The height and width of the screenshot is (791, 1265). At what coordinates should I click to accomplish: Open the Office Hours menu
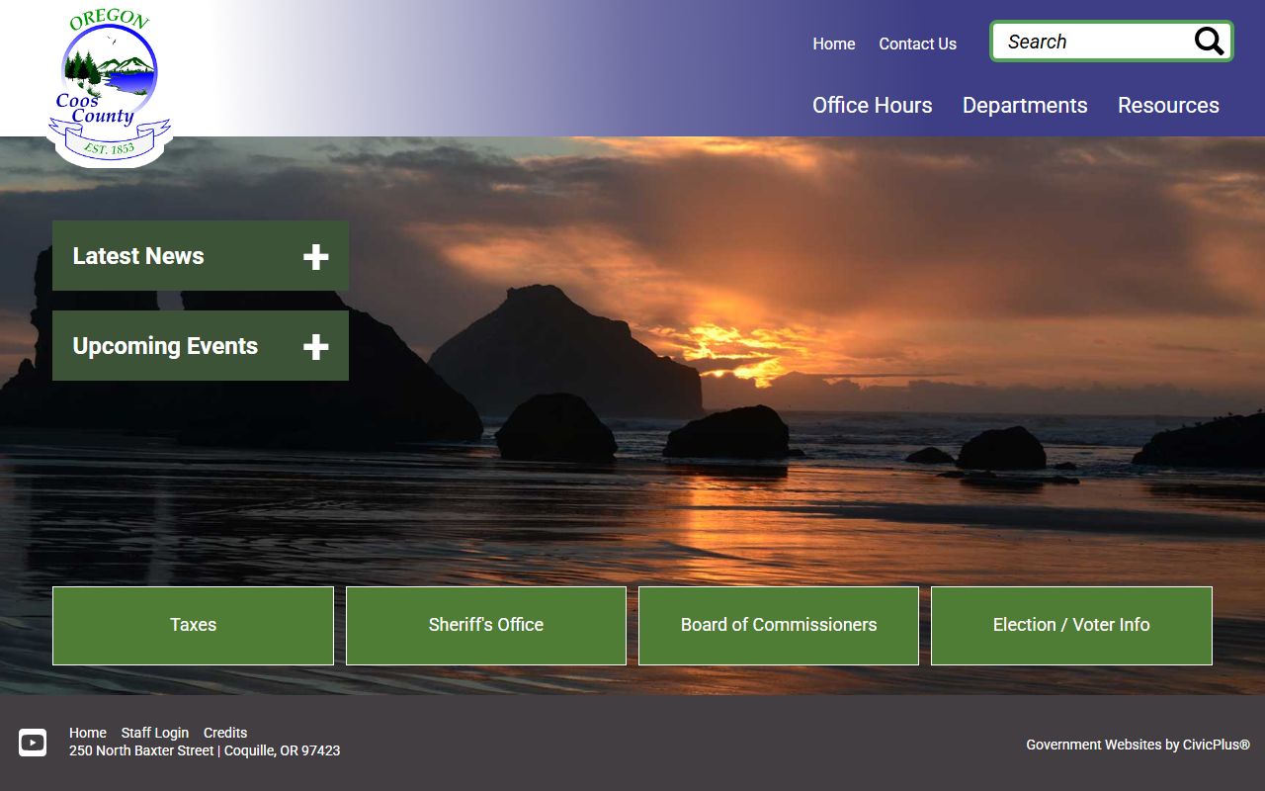point(872,106)
